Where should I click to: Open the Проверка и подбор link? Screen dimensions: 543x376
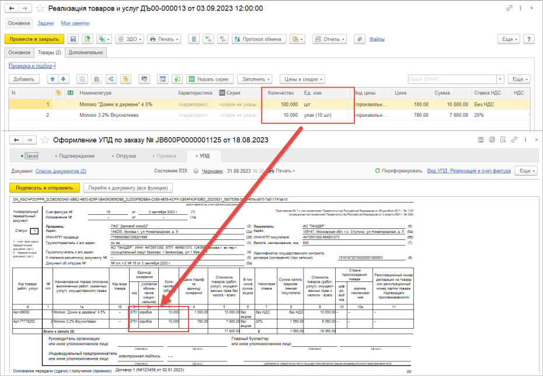click(32, 66)
